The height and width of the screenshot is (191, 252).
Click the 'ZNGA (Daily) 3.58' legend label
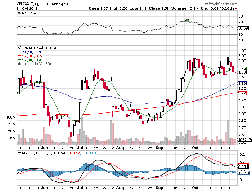click(x=40, y=48)
